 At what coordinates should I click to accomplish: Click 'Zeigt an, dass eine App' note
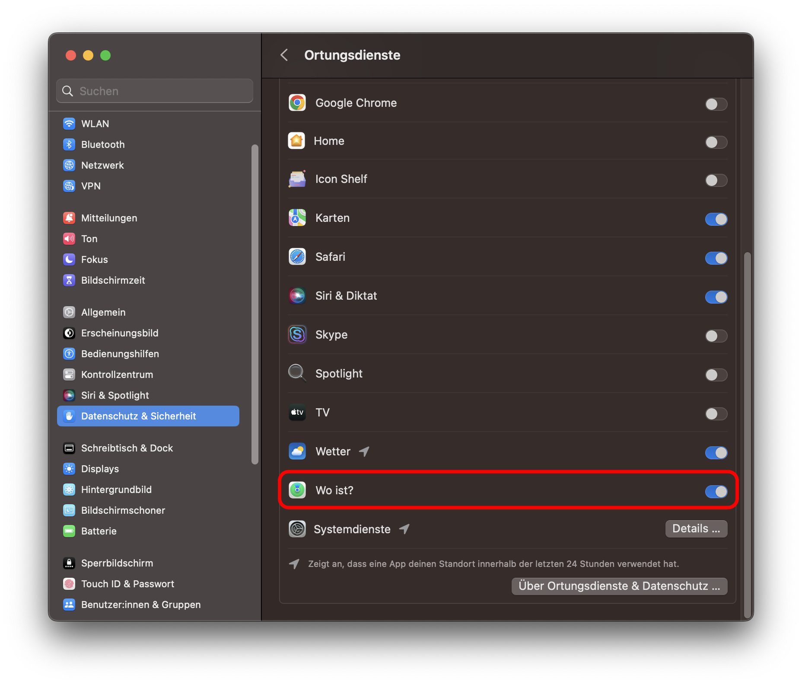(493, 564)
